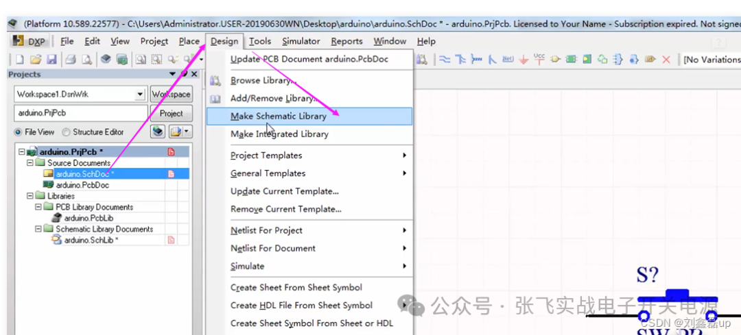
Task: Click the Open PCB document toolbar icon
Action: (x=122, y=60)
